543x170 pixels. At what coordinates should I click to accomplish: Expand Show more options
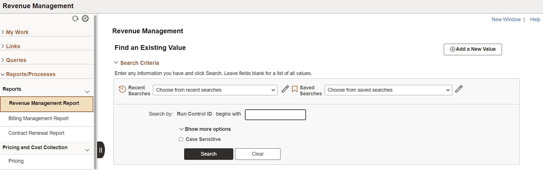pos(205,129)
